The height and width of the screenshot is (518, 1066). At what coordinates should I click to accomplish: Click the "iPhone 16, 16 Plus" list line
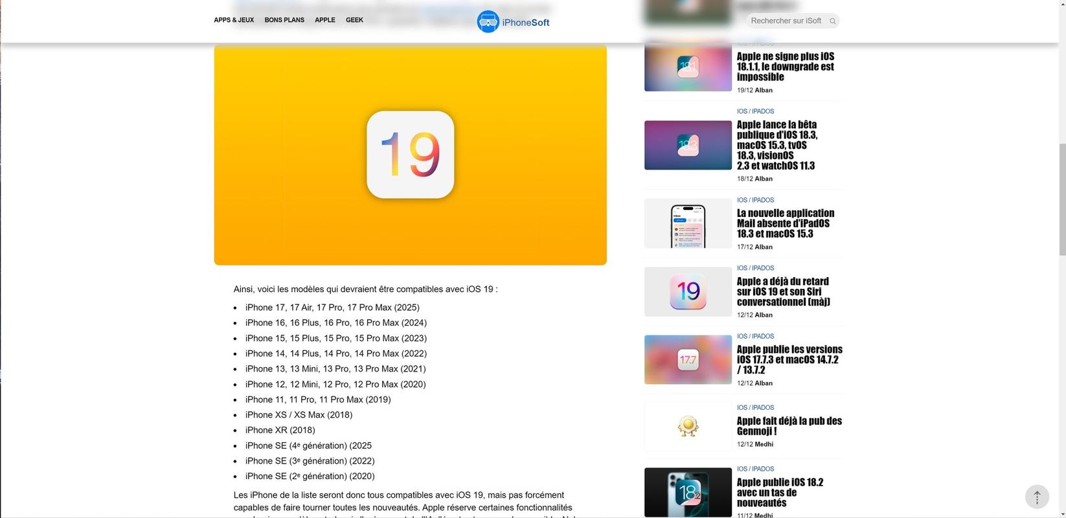coord(336,322)
